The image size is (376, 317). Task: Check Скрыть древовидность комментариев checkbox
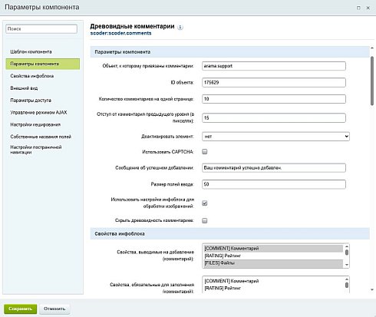click(205, 220)
